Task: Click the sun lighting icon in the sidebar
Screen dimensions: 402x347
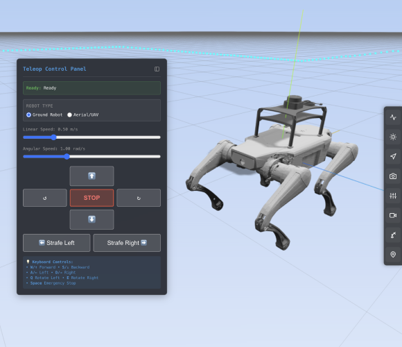Action: point(393,137)
